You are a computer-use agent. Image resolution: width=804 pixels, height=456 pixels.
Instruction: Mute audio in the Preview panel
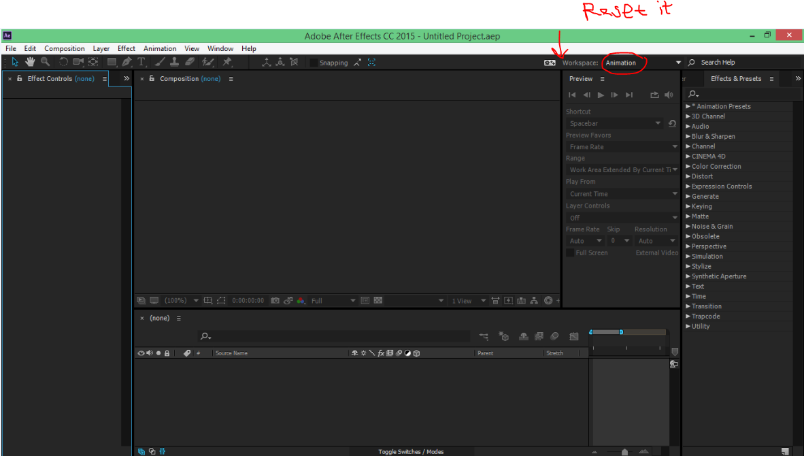click(669, 95)
